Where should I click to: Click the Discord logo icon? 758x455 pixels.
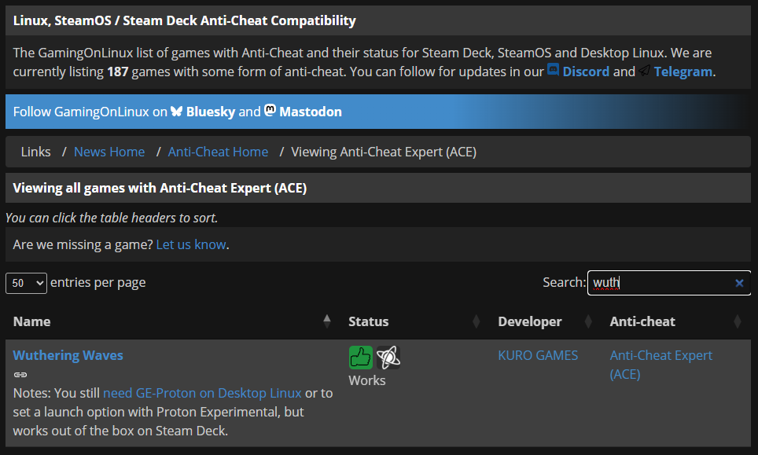554,71
